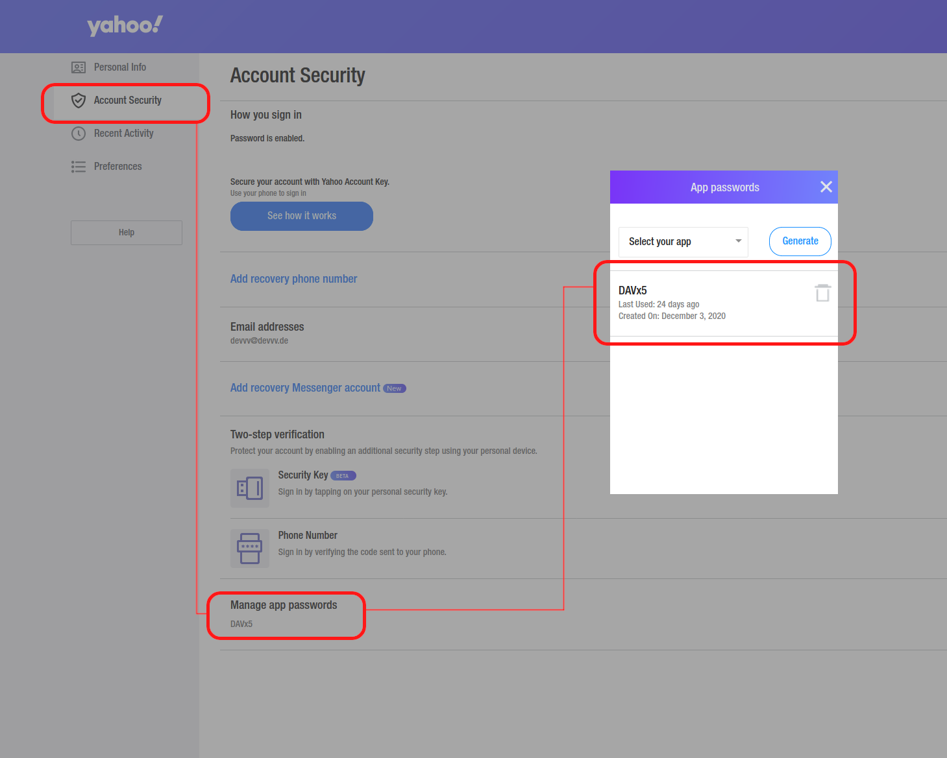Click the Security Key device icon

[250, 488]
